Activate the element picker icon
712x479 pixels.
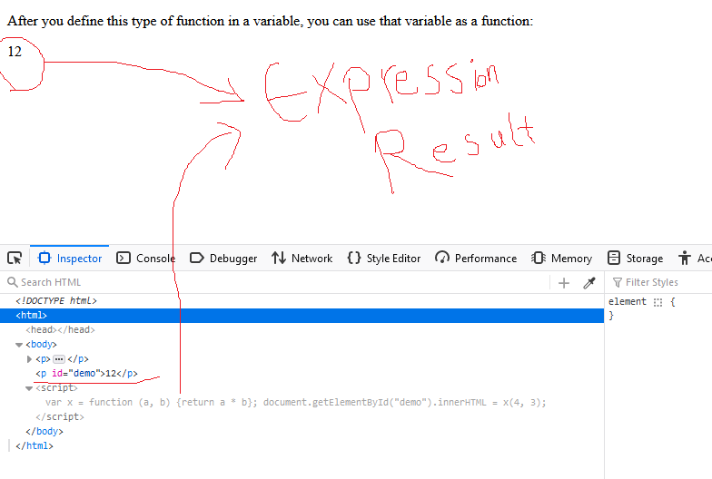15,258
